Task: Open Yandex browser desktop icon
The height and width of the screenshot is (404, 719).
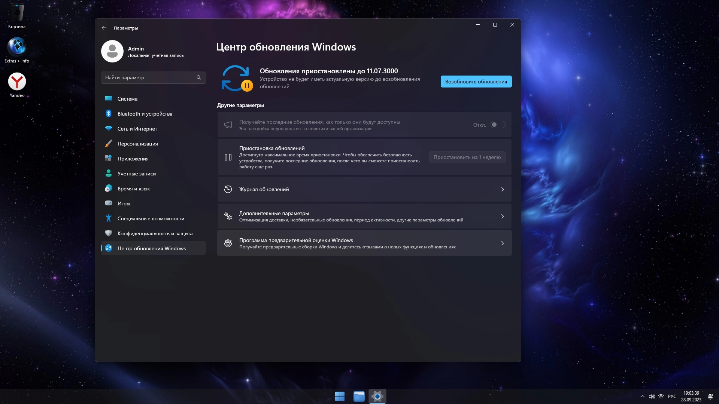Action: click(x=17, y=82)
